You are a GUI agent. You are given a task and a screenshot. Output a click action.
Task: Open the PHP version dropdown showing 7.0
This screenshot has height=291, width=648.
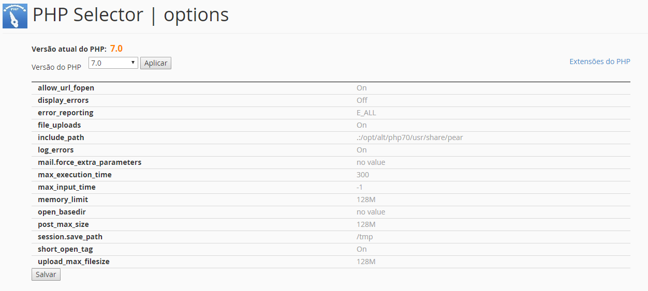[113, 63]
